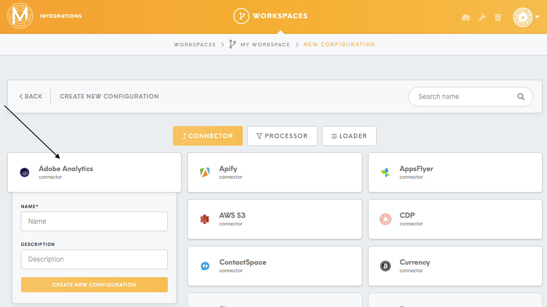The width and height of the screenshot is (547, 307).
Task: Open the Integrations menu item
Action: [61, 16]
